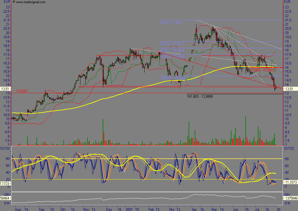
Task: Click the 2007 marker on the time axis
Action: pos(129,208)
